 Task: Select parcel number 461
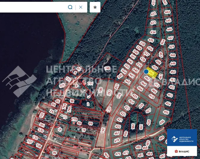click(161, 76)
